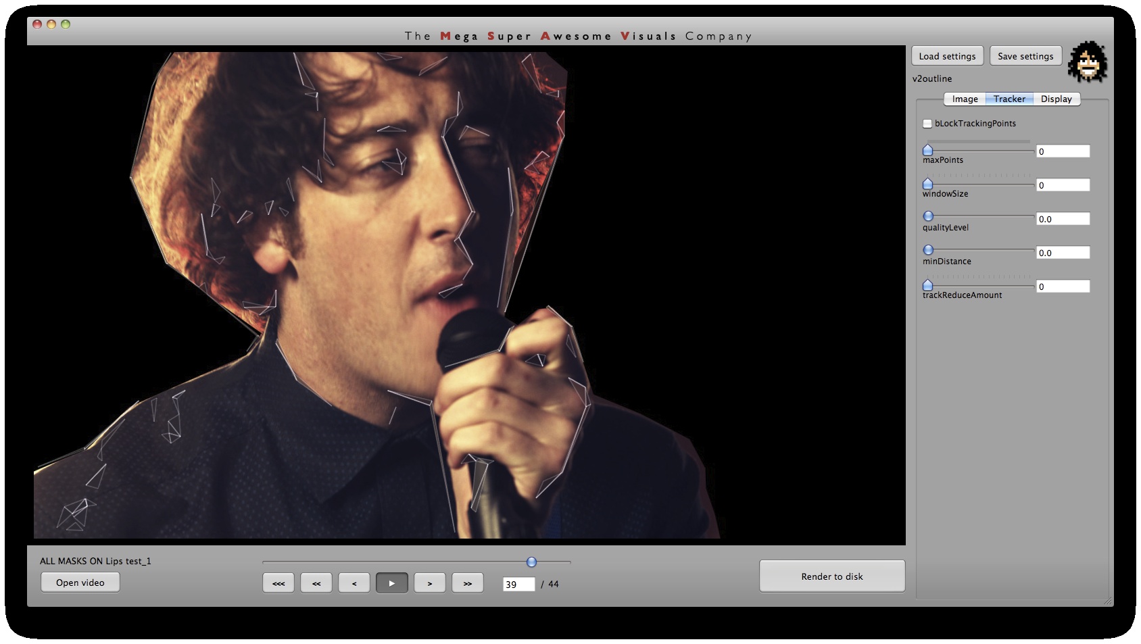The width and height of the screenshot is (1141, 644).
Task: Click the 'ALL MASKS ON Lips test_1' label
Action: [x=95, y=562]
